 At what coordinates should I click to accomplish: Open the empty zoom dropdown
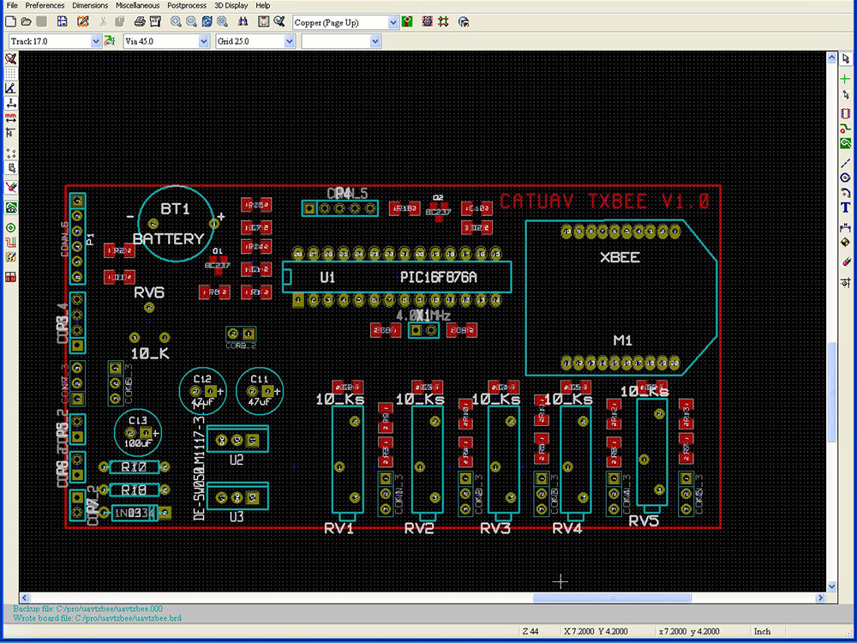tap(375, 41)
